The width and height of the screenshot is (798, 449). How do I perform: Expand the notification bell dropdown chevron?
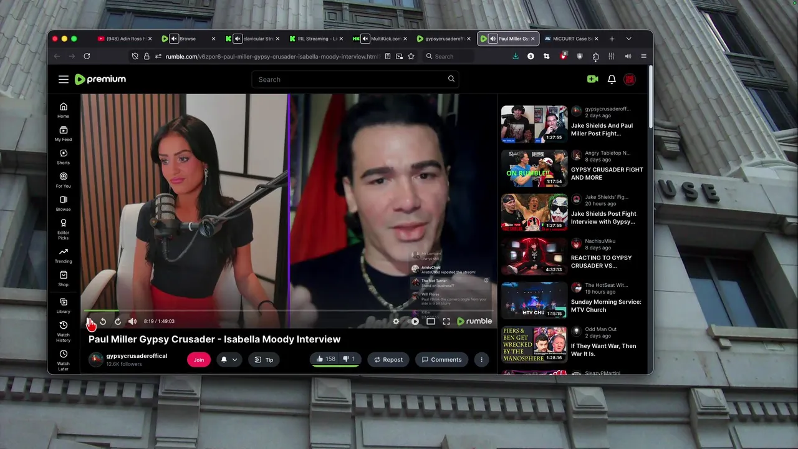235,359
